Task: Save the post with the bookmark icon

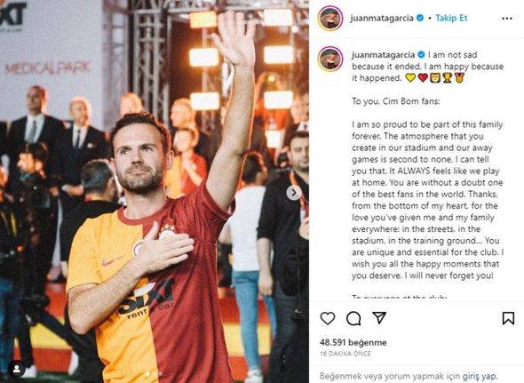Action: pyautogui.click(x=508, y=318)
